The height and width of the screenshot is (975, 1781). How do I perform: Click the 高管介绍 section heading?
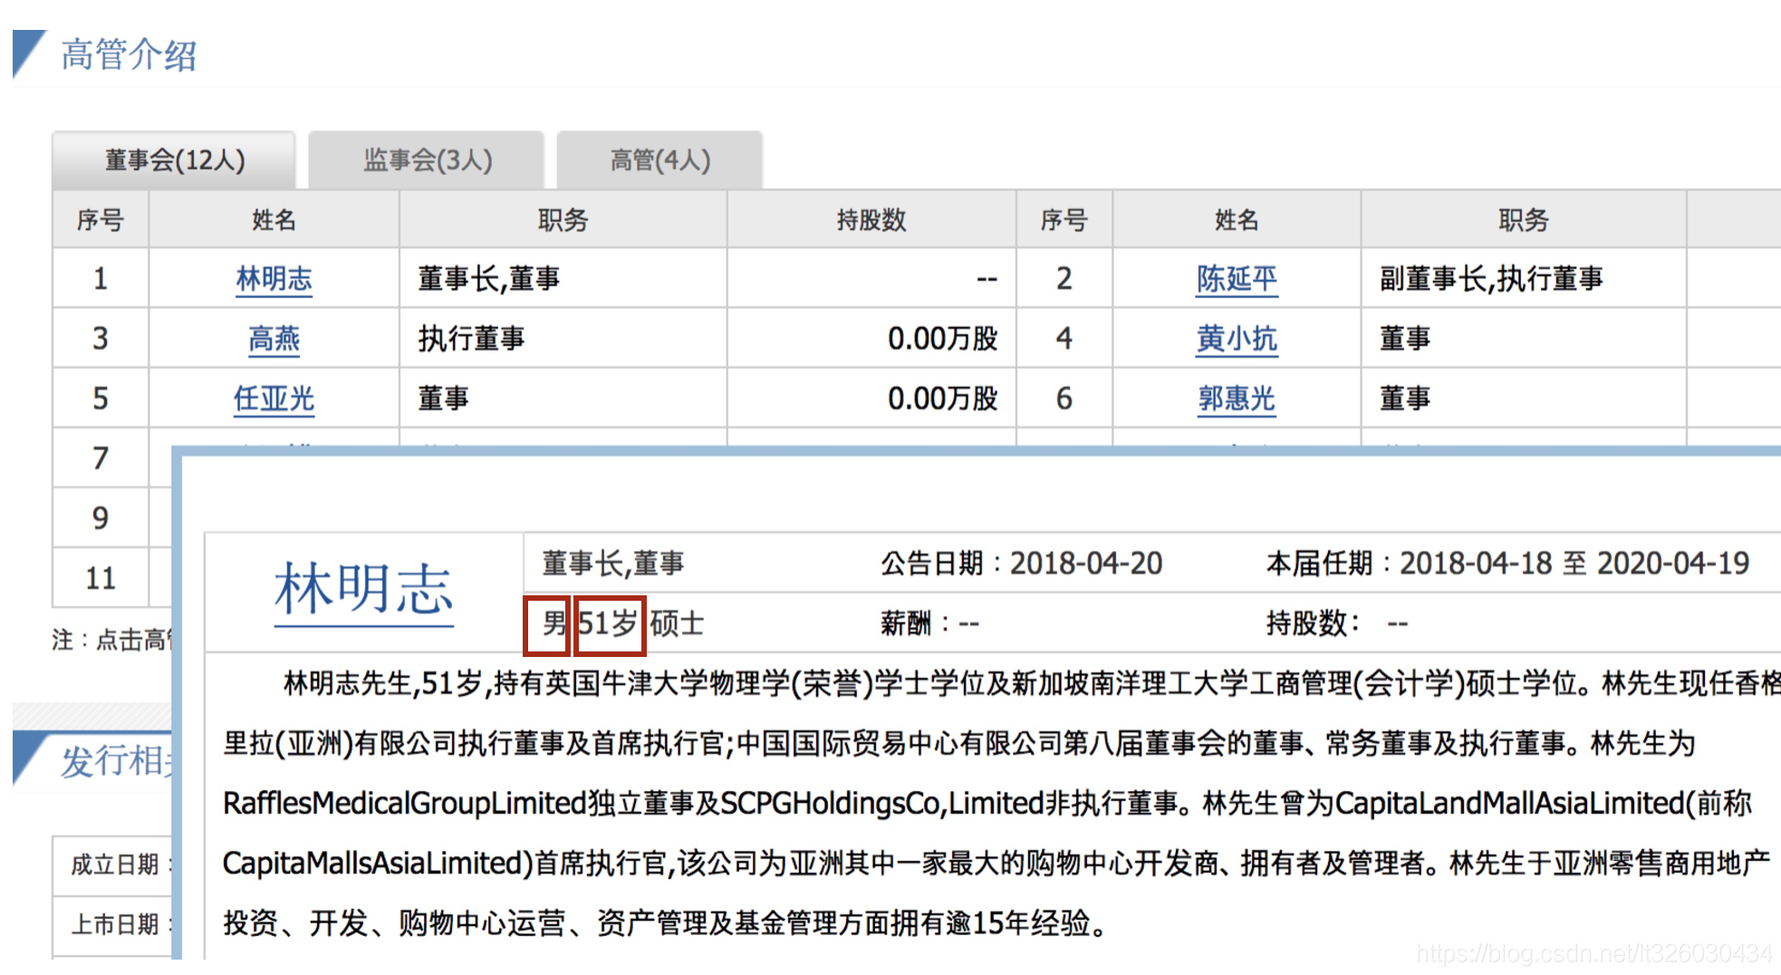(129, 54)
